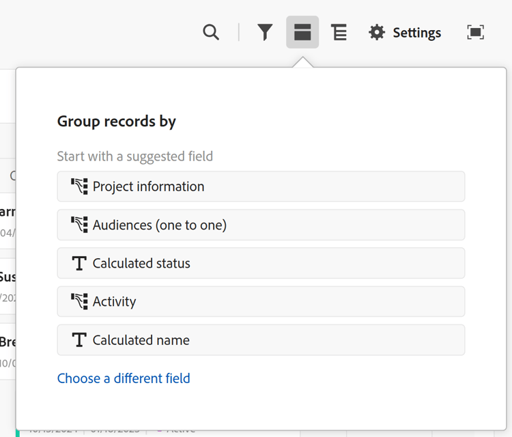
Task: Click the Calculated name text icon
Action: (x=79, y=340)
